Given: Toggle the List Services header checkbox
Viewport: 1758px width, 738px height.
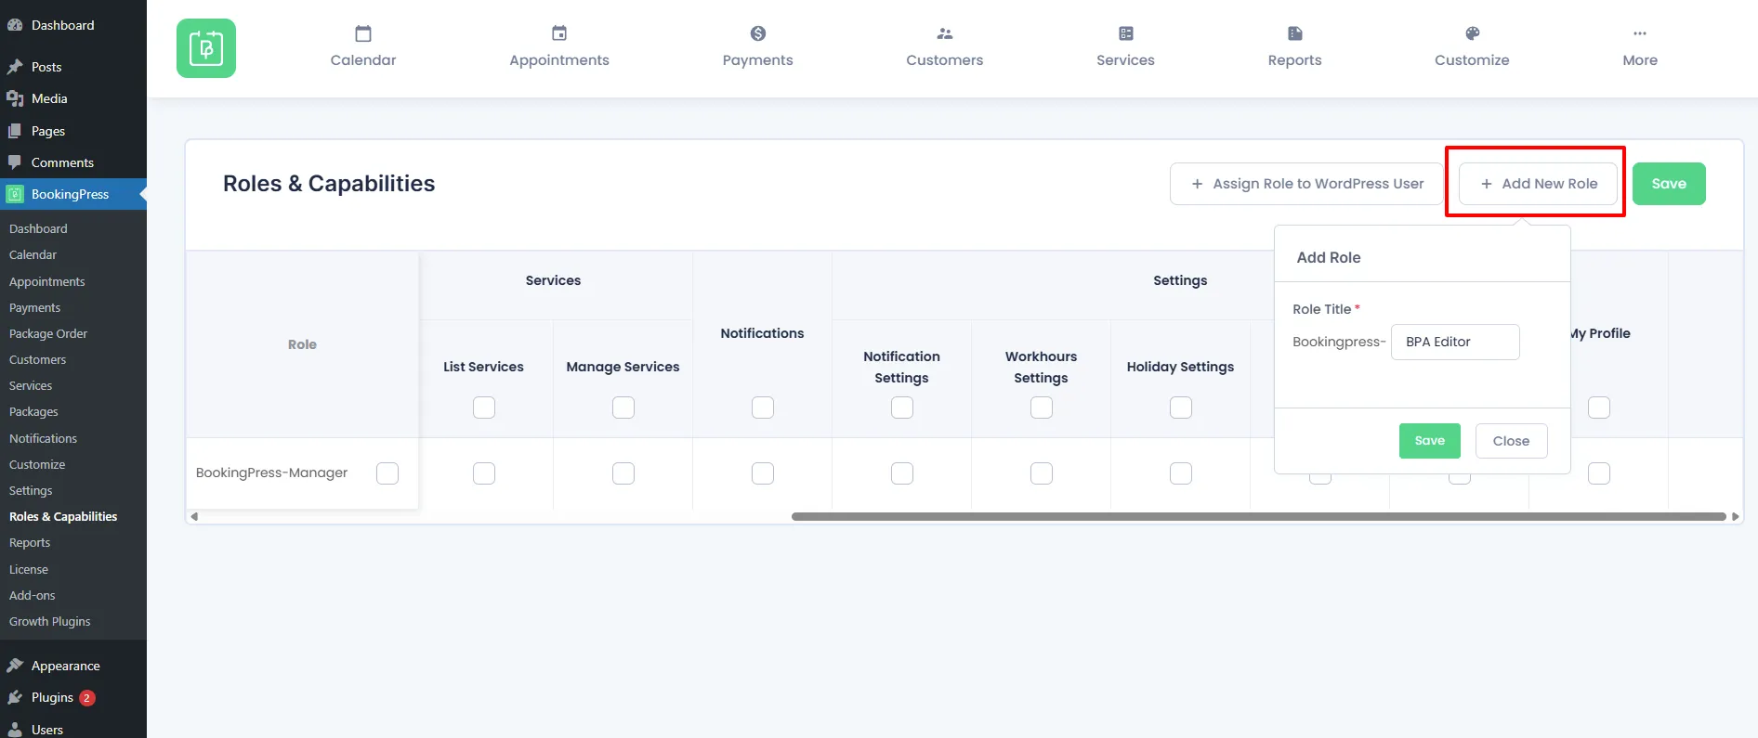Looking at the screenshot, I should click(484, 408).
